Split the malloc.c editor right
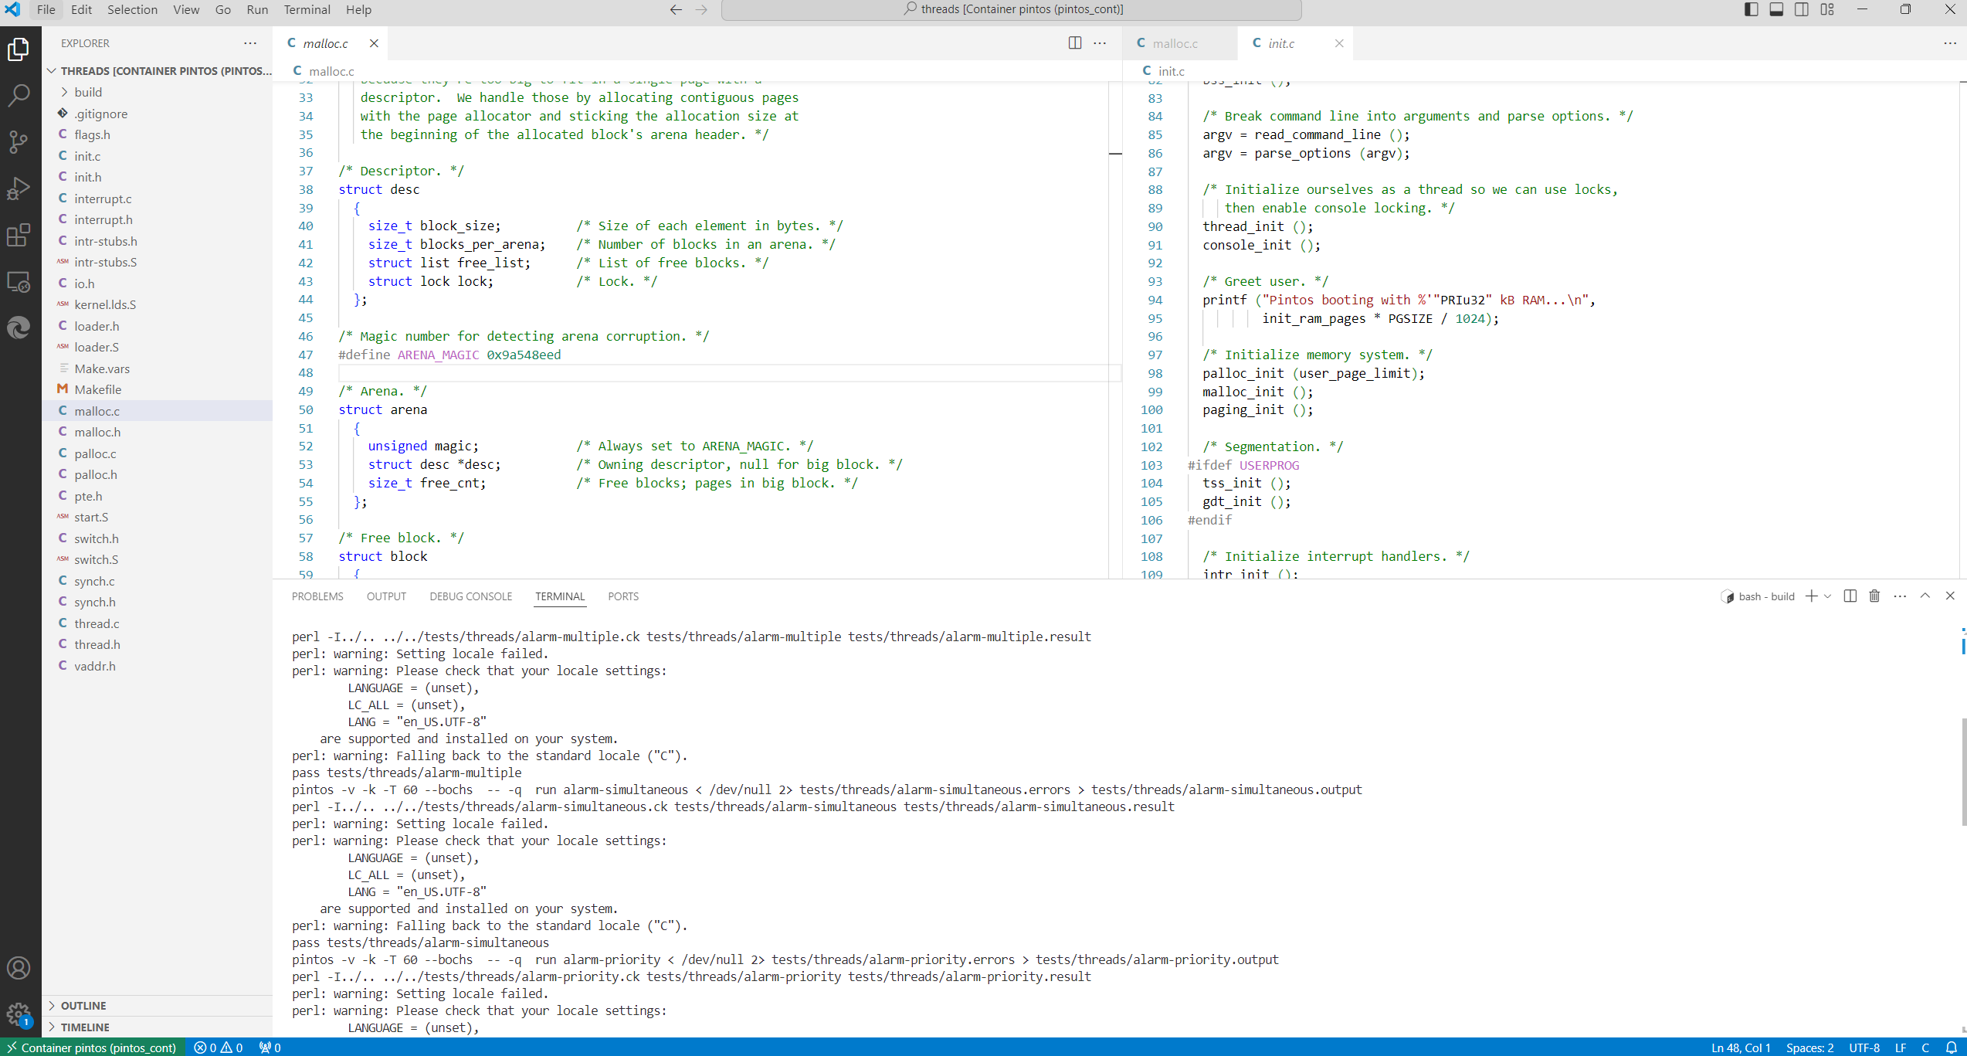1967x1056 pixels. point(1074,43)
